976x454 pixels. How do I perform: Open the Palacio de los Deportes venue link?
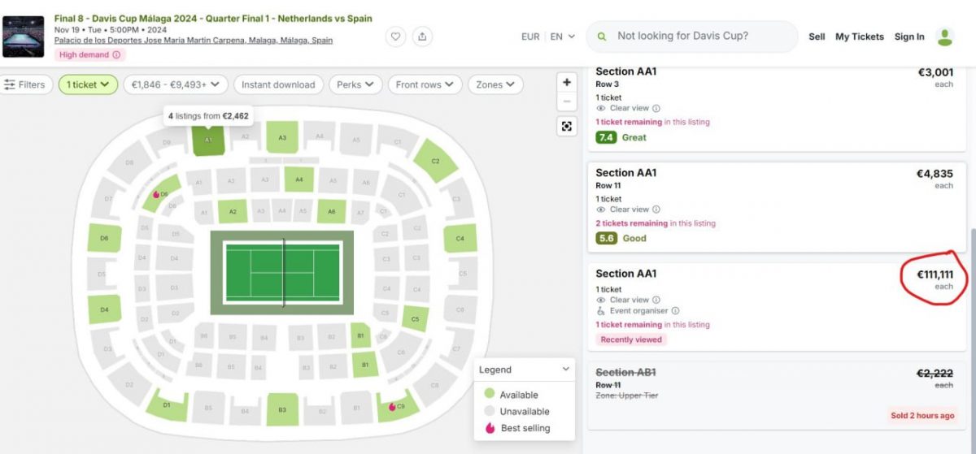(x=194, y=41)
